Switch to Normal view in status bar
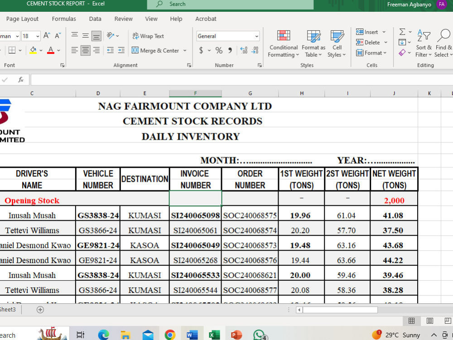 [x=411, y=321]
